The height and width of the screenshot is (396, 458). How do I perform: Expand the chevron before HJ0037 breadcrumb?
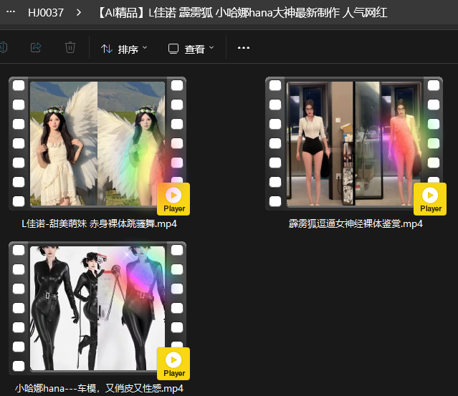pyautogui.click(x=10, y=12)
